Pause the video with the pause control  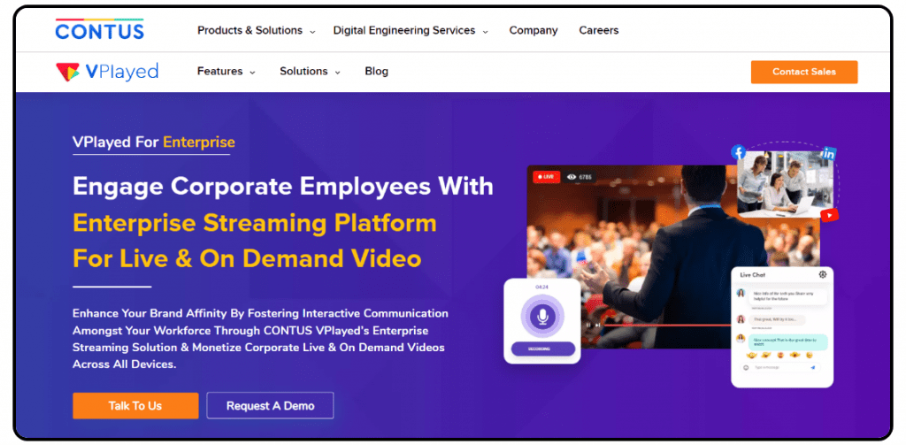[x=588, y=325]
